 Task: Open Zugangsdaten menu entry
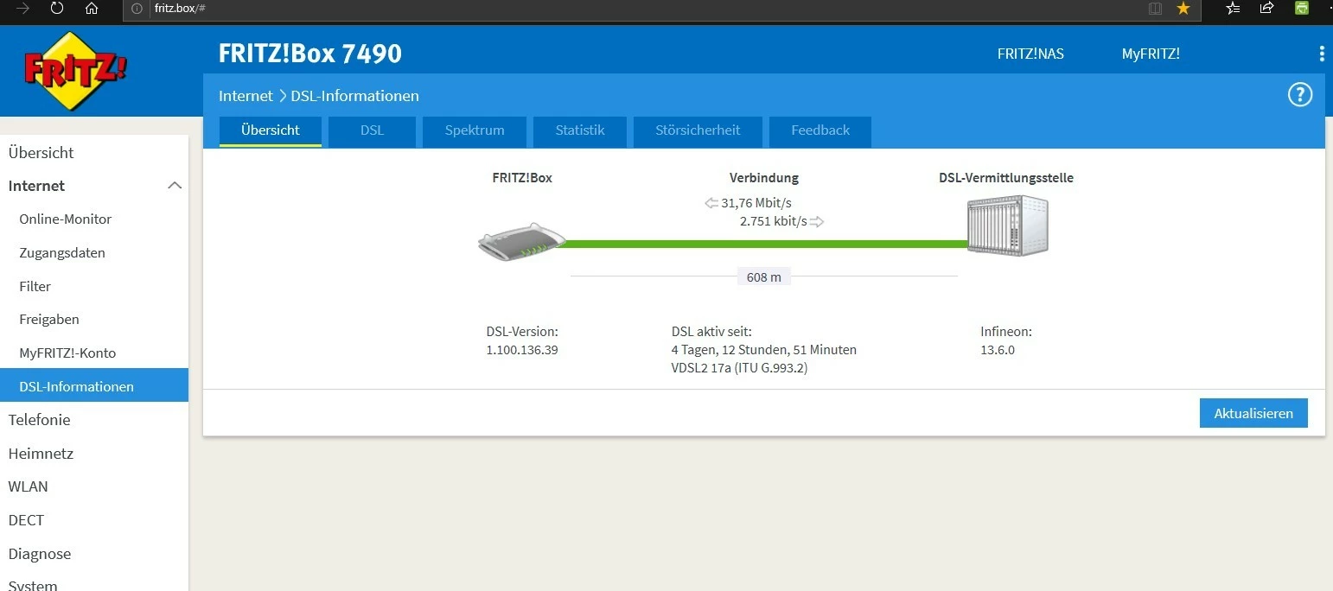[62, 253]
